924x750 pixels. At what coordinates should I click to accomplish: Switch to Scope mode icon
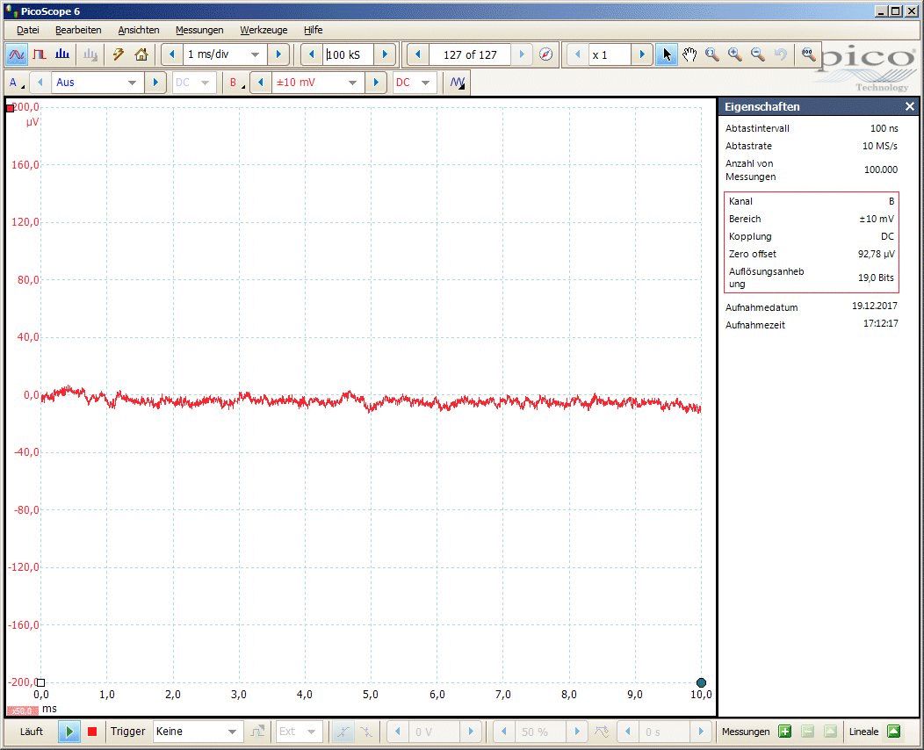[17, 54]
